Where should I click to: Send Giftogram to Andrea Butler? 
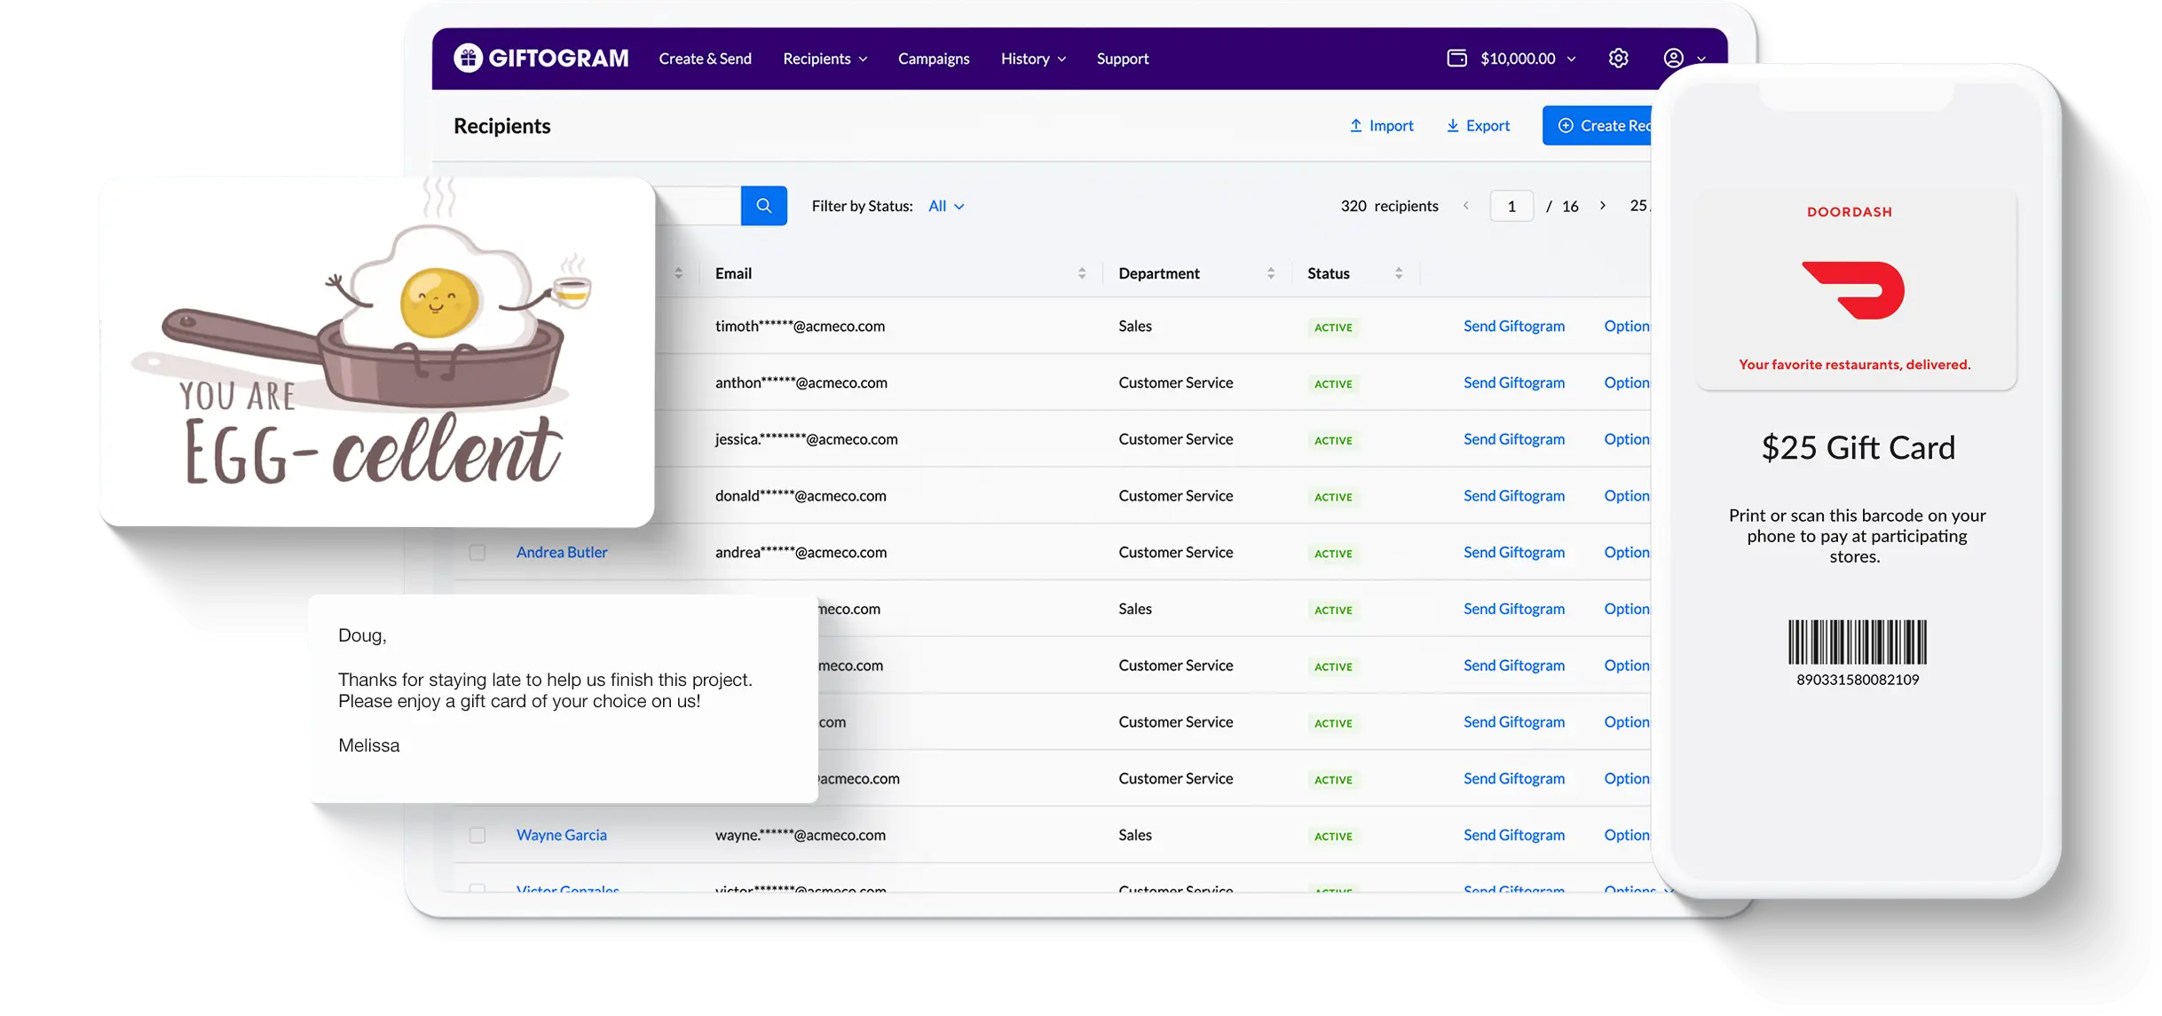pos(1514,552)
